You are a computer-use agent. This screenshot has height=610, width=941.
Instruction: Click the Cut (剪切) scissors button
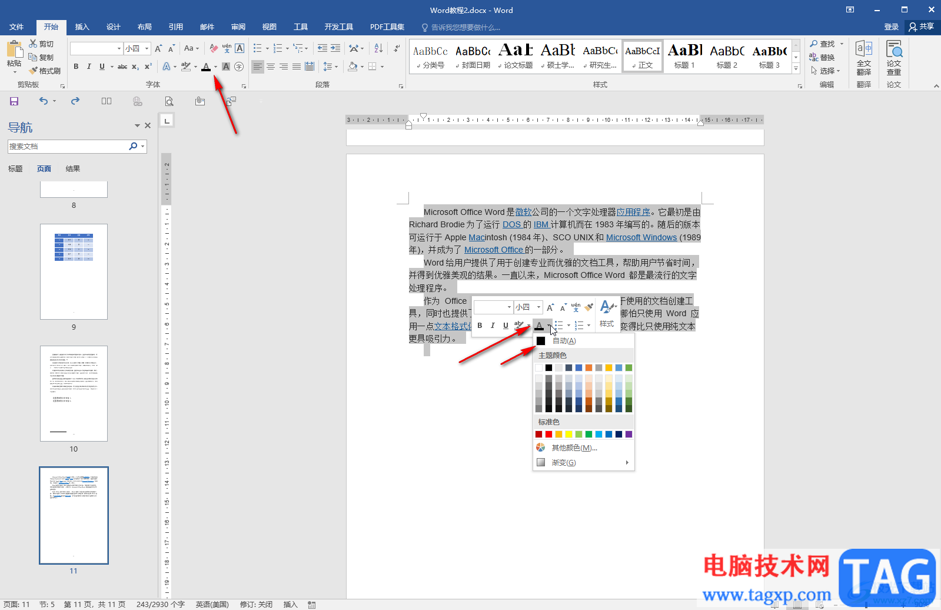(x=41, y=44)
